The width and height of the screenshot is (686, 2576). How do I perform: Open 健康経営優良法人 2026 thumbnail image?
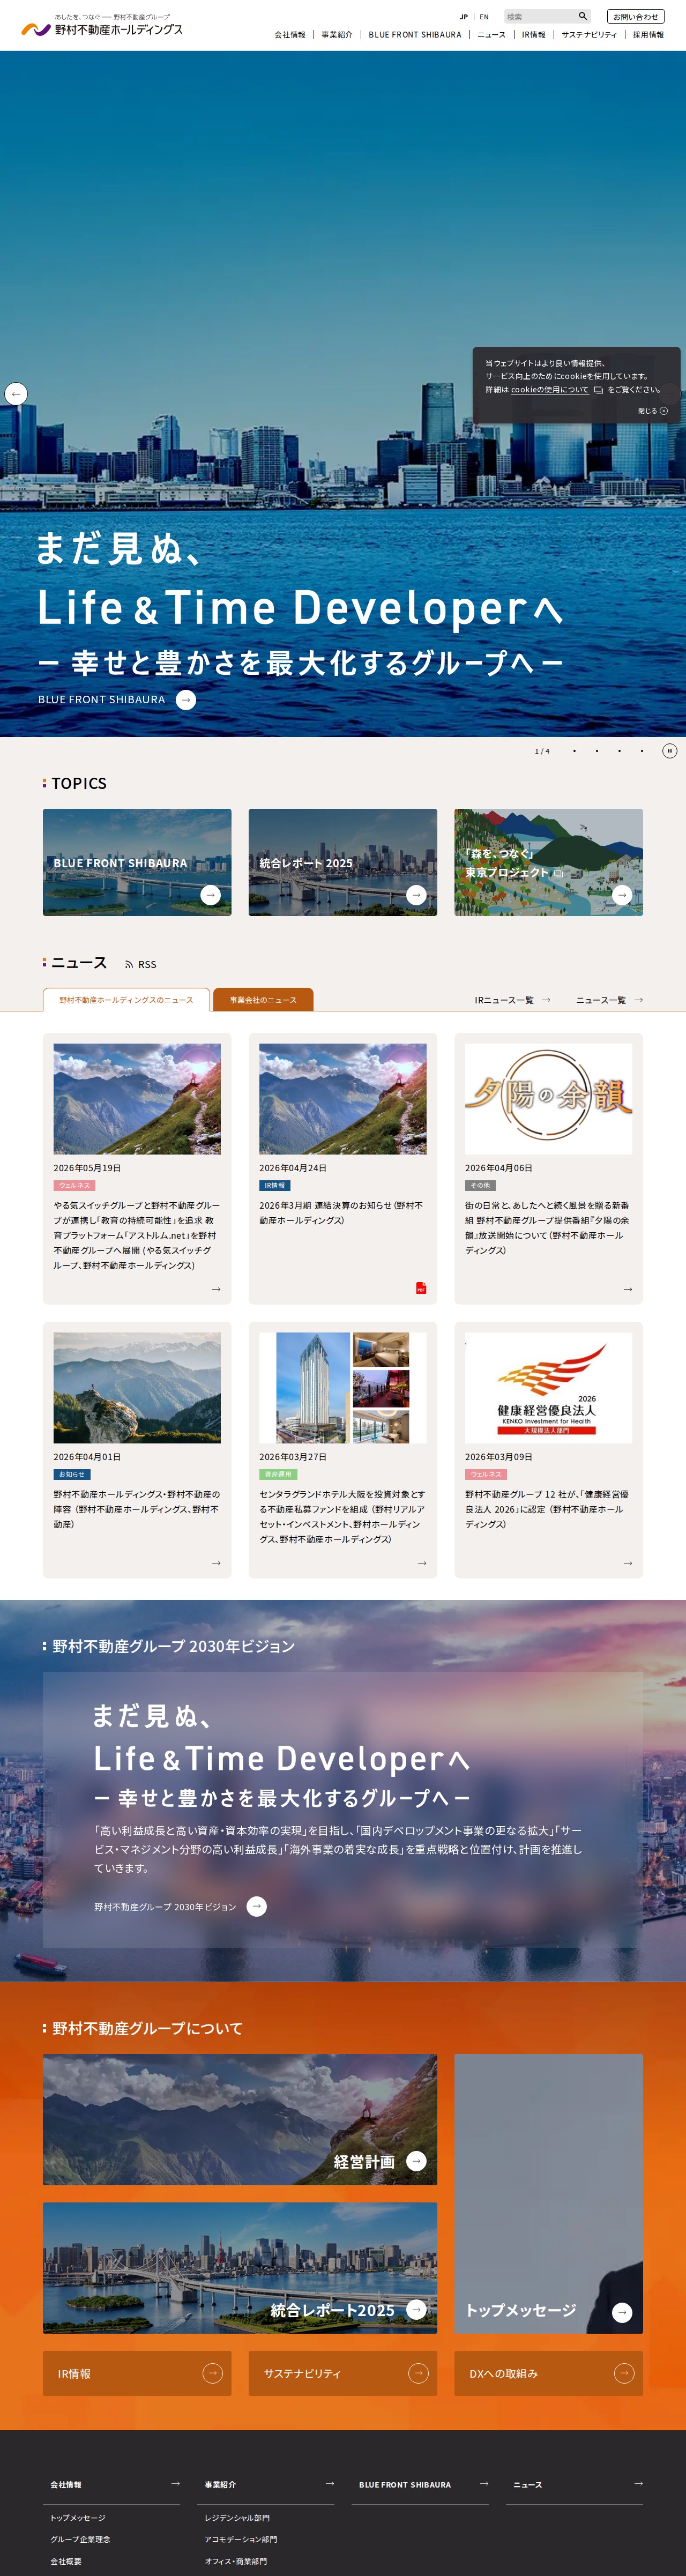click(548, 1388)
